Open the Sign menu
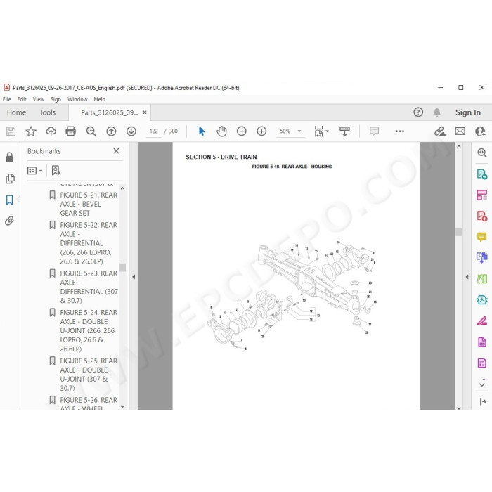Screen dimensions: 492x492 pos(56,99)
